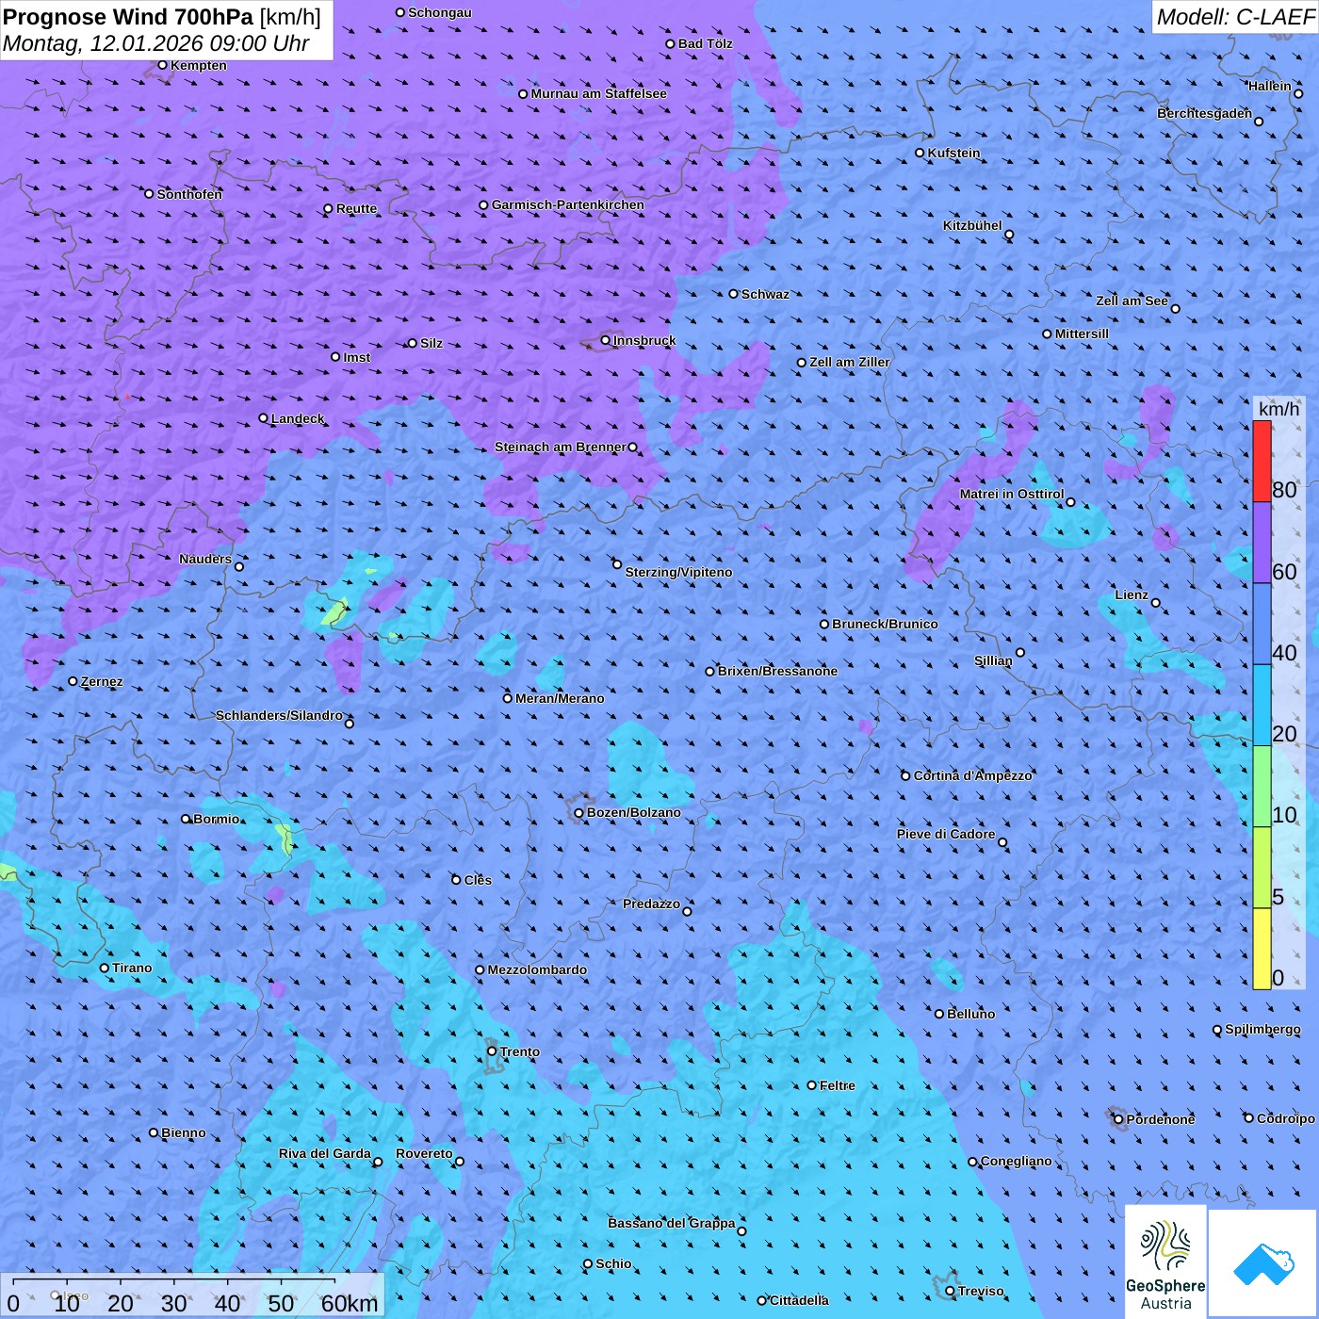Screen dimensions: 1319x1319
Task: Click the 'Silz' label
Action: click(x=432, y=343)
